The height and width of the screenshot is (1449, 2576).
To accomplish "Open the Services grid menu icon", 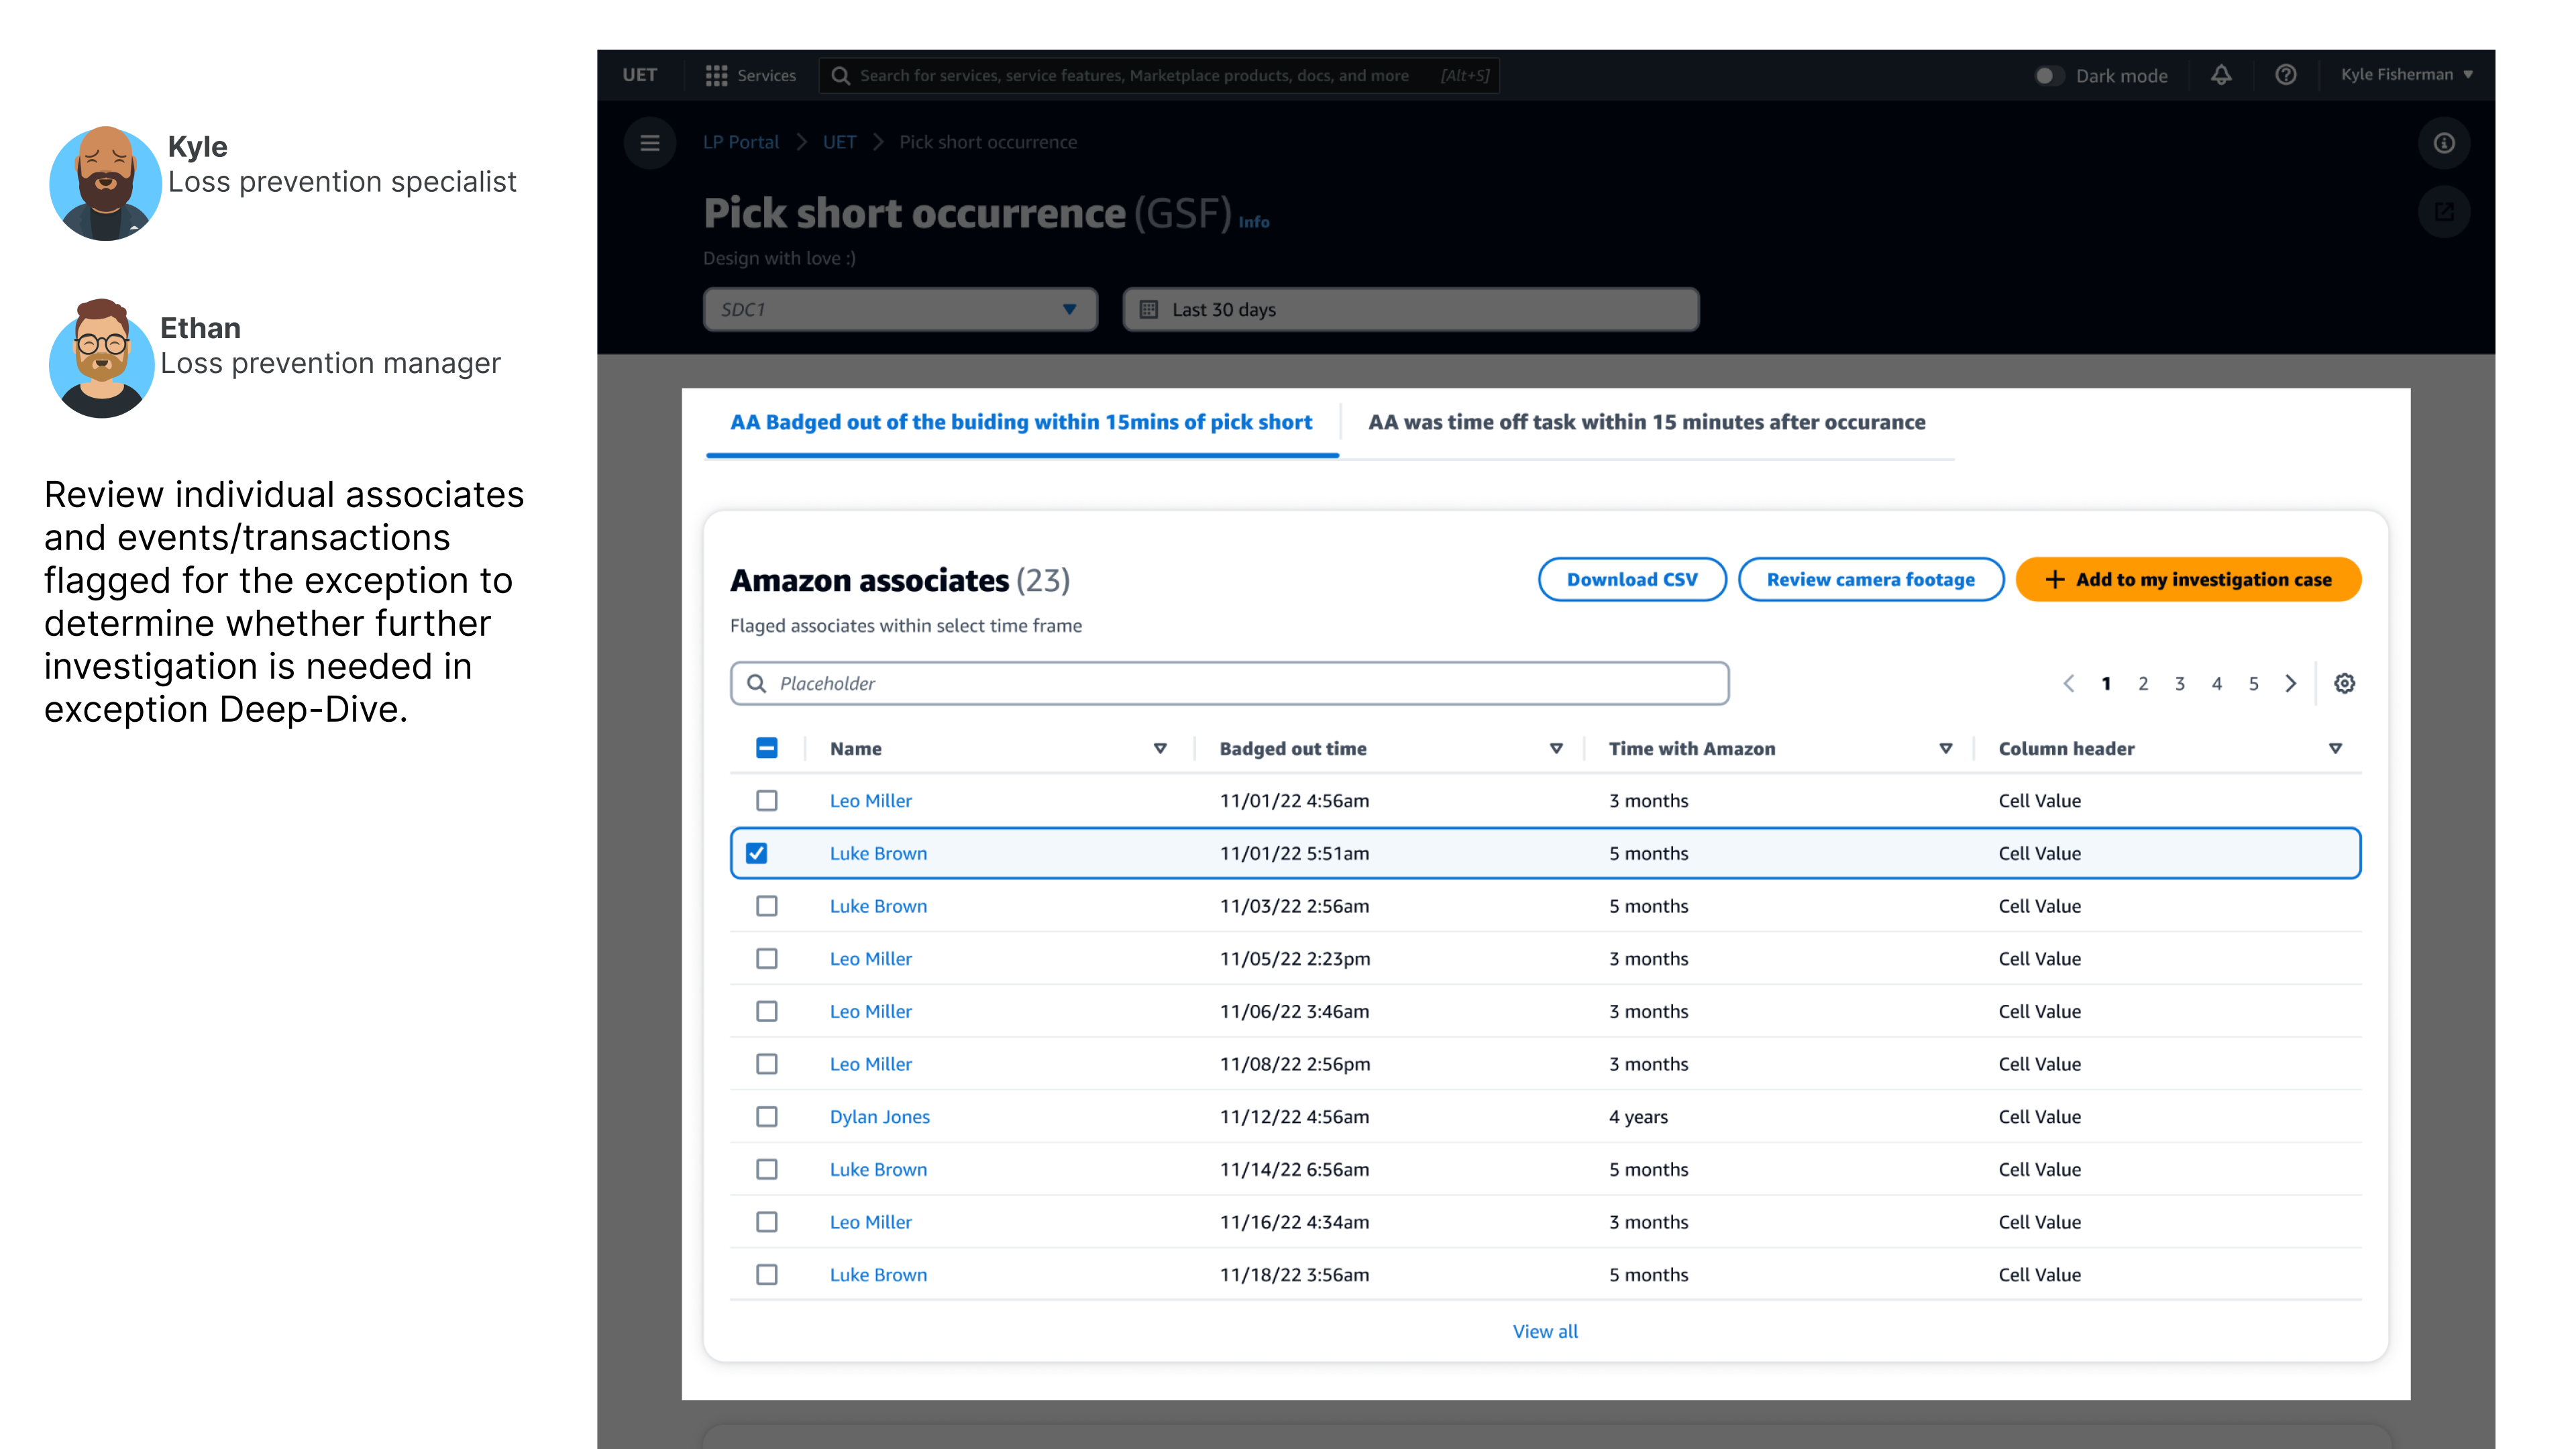I will pos(716,75).
